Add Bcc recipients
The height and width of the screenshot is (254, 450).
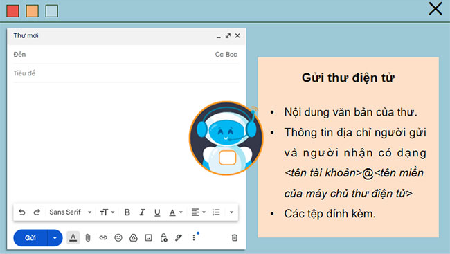[231, 54]
